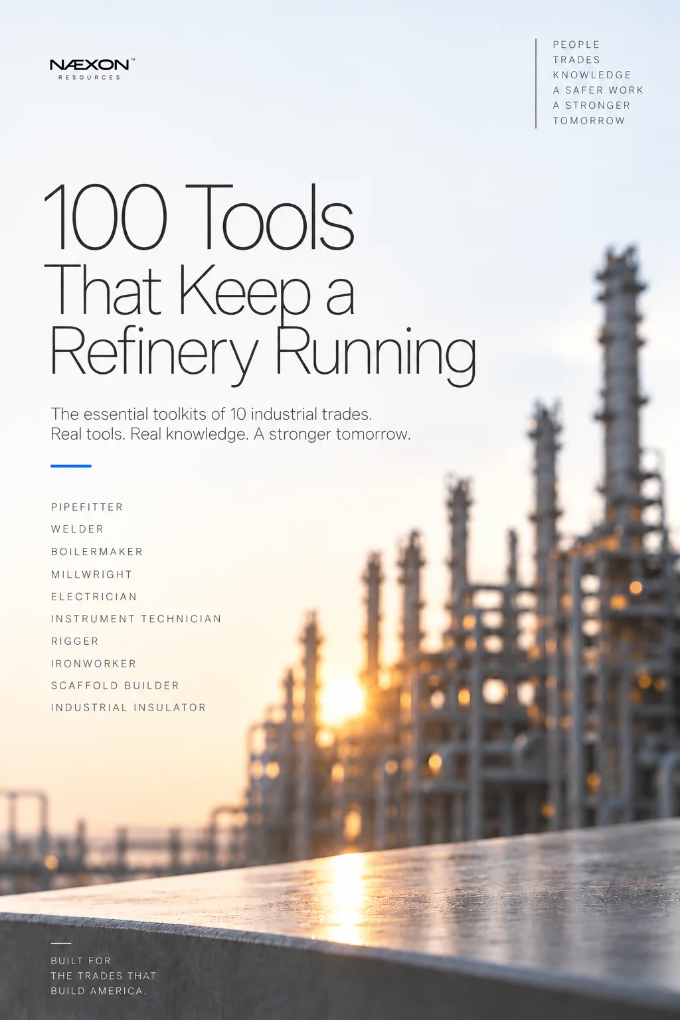Select SCAFFOLD BUILDER in the trades list
Image resolution: width=680 pixels, height=1020 pixels.
pos(115,686)
